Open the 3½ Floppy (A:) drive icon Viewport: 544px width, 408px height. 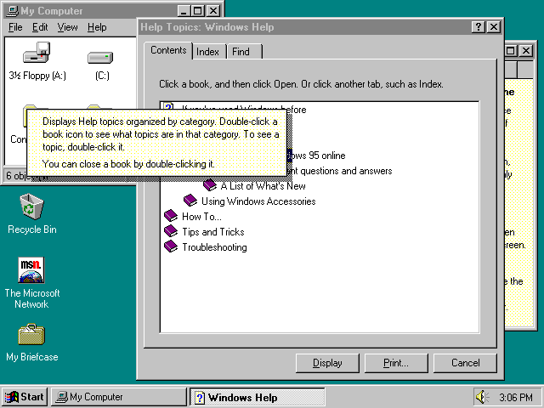pyautogui.click(x=37, y=53)
